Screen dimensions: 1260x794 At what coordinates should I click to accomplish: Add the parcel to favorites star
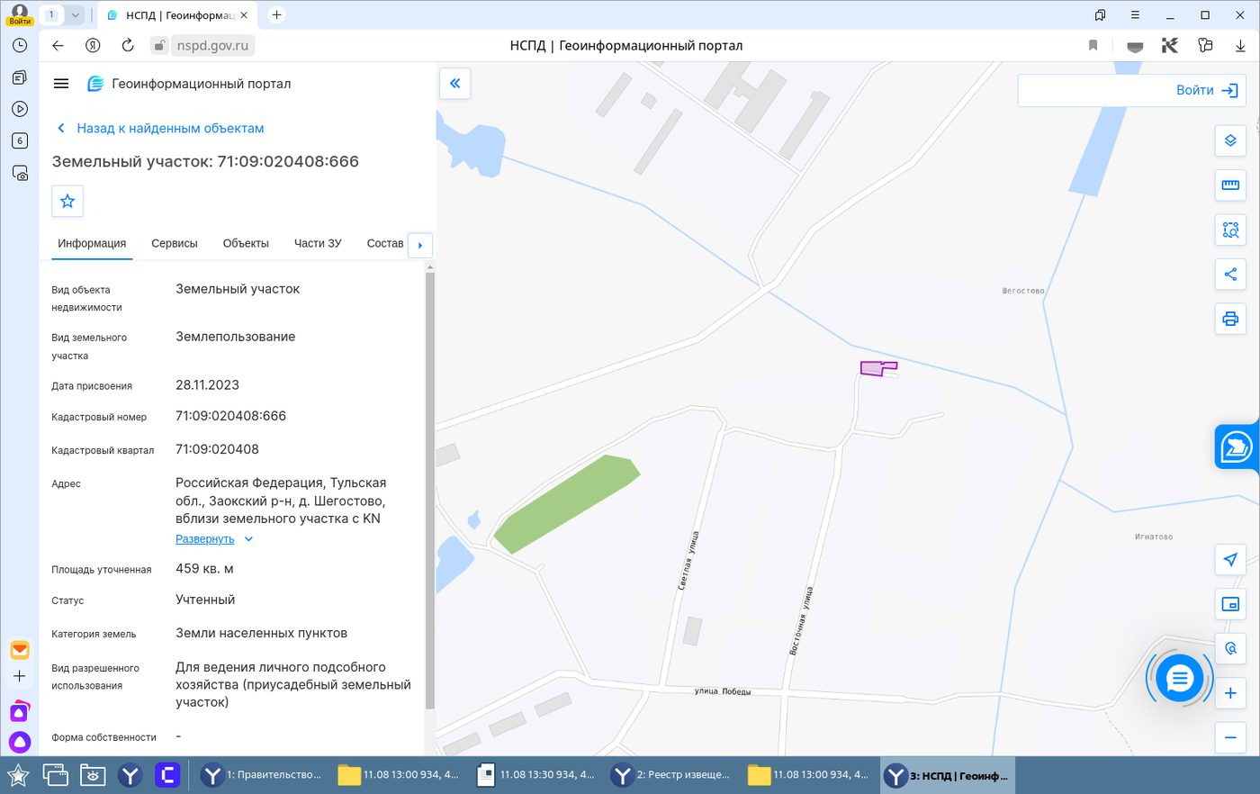tap(67, 201)
